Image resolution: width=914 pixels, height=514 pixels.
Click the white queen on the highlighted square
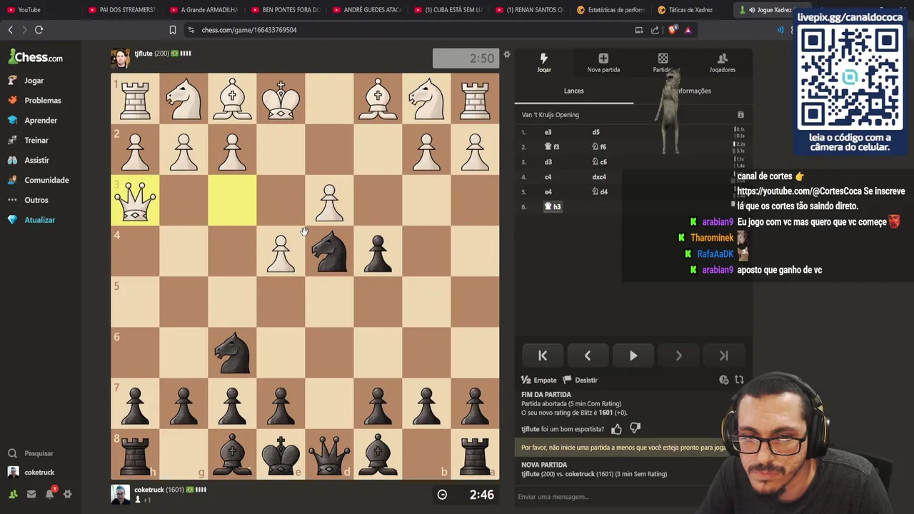click(135, 201)
